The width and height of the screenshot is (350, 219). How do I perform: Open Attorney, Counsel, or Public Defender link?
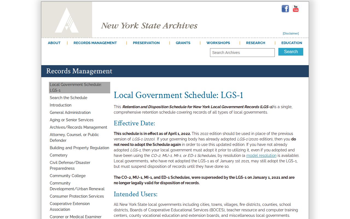[x=74, y=137]
